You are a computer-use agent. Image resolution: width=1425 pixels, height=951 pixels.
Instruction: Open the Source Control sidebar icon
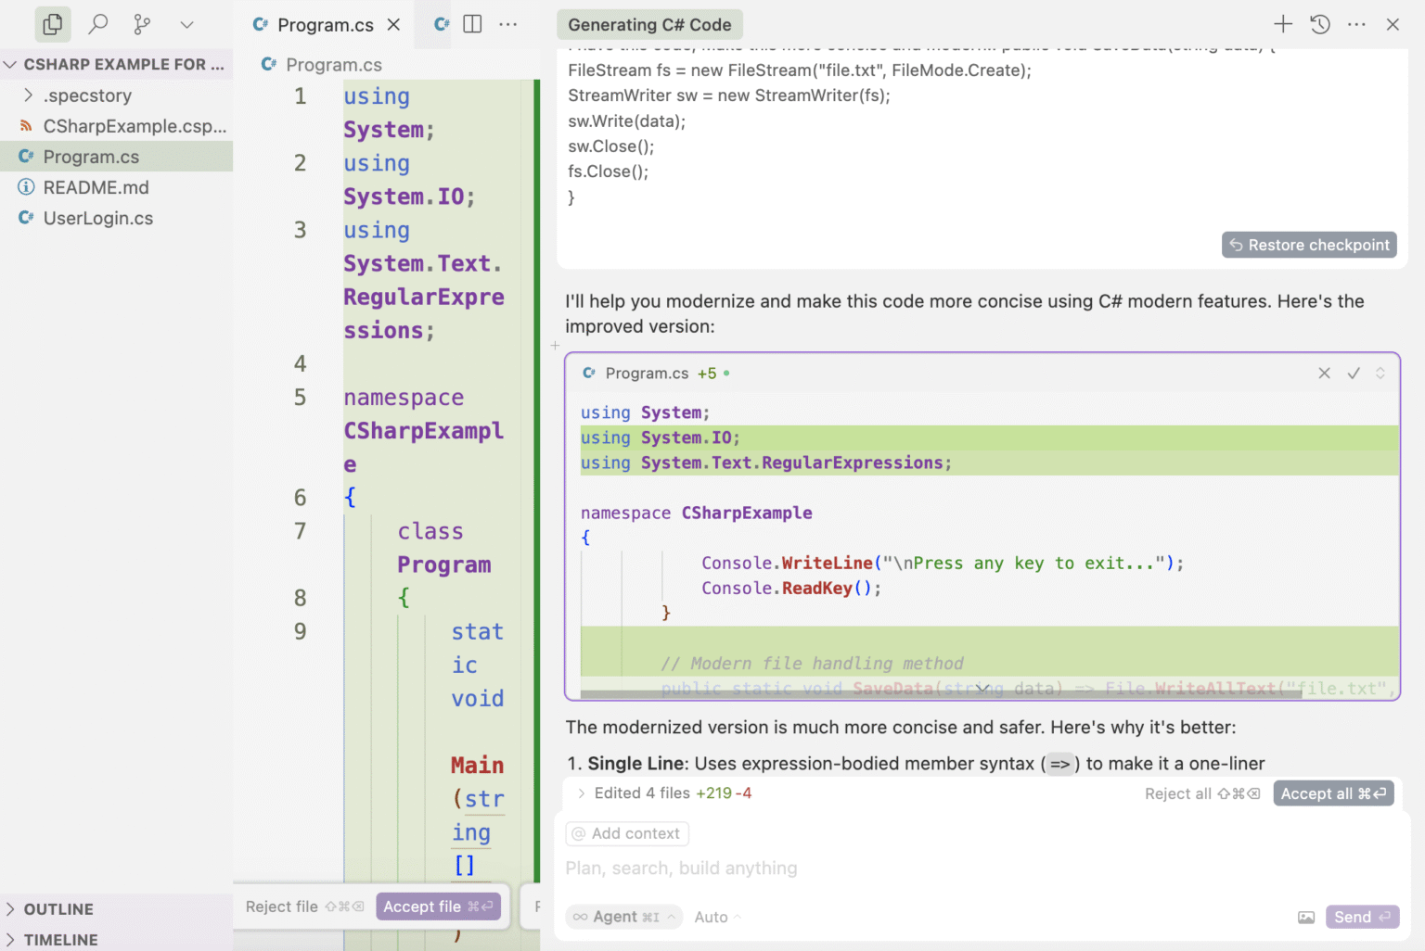click(141, 24)
